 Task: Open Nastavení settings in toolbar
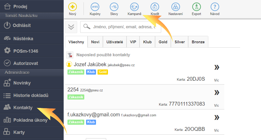point(175,7)
